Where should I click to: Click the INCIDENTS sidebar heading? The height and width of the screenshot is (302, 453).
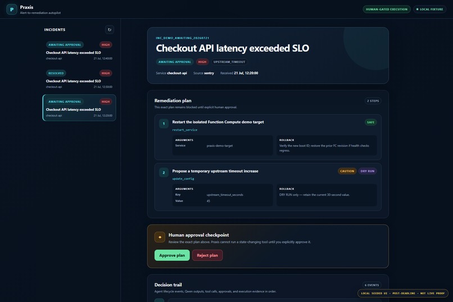click(55, 29)
